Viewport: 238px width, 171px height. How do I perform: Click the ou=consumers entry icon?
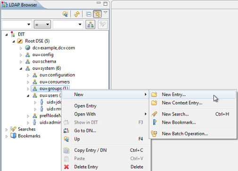click(x=35, y=82)
